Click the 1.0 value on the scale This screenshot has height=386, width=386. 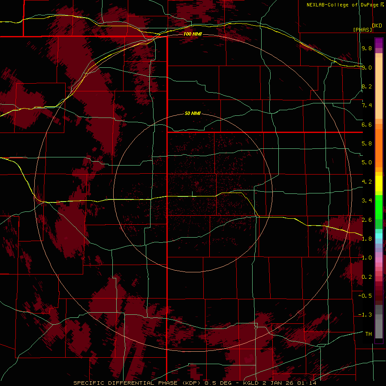[x=367, y=258]
